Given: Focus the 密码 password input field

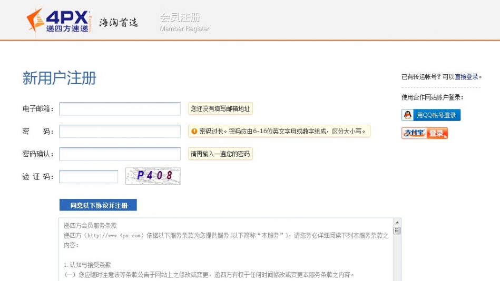Looking at the screenshot, I should click(120, 131).
